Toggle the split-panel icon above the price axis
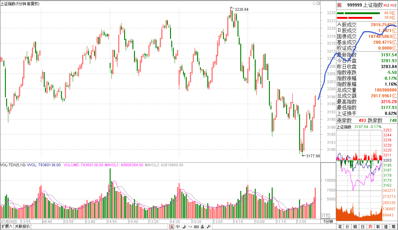Image resolution: width=398 pixels, height=230 pixels. [x=318, y=3]
